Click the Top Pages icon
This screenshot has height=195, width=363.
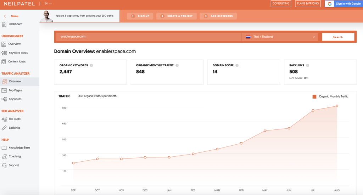(x=4, y=90)
